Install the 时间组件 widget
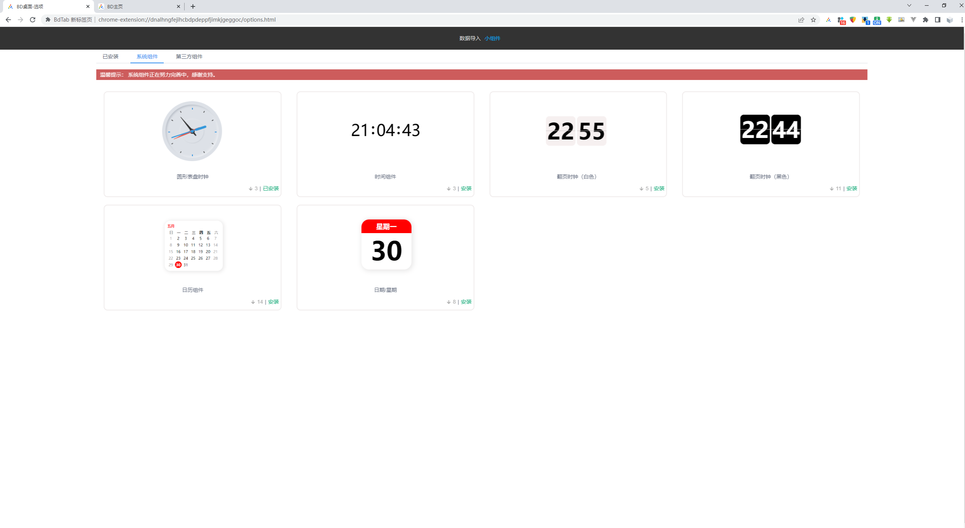 click(466, 188)
